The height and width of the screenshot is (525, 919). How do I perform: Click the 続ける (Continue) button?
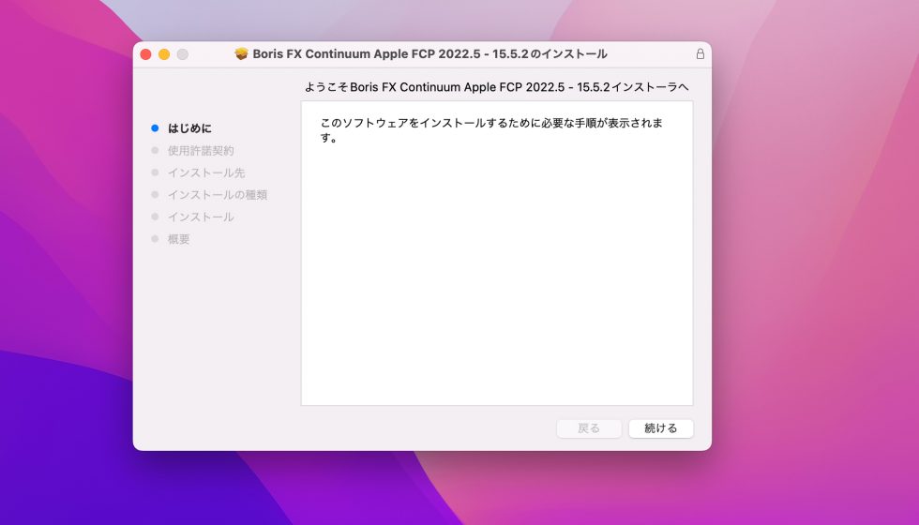(660, 428)
